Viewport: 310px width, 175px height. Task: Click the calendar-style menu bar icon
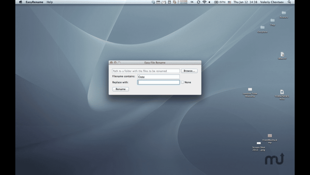tap(158, 2)
